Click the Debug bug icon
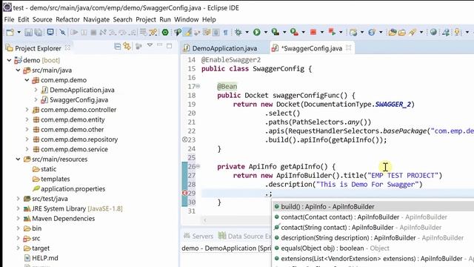The image size is (474, 267). pyautogui.click(x=238, y=32)
